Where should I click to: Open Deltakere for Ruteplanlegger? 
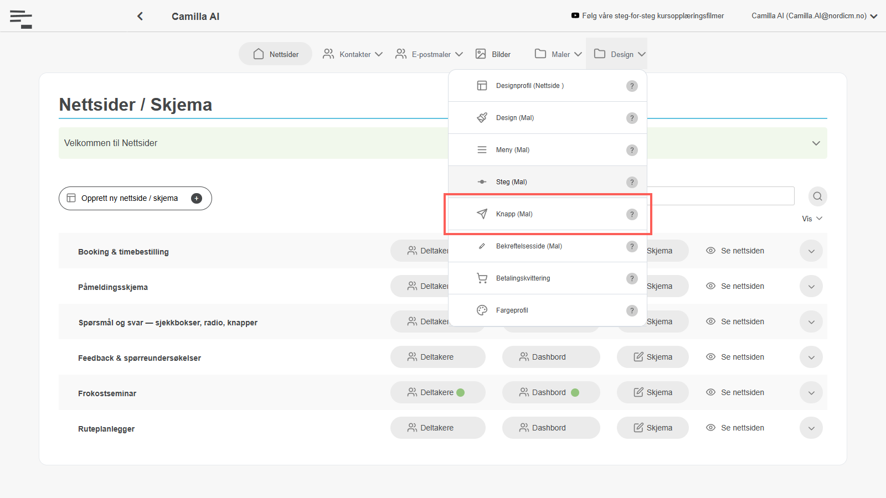[438, 428]
